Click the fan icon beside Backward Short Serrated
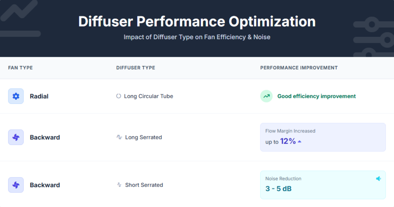 coord(16,185)
